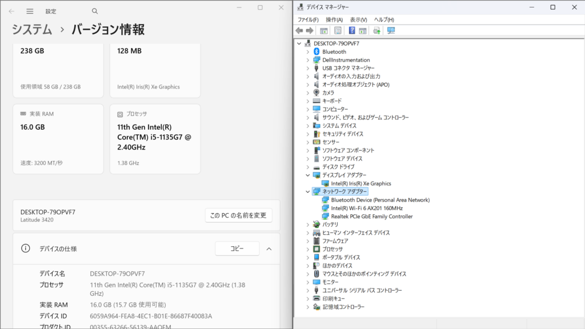Open the Settings hamburger navigation menu
This screenshot has height=329, width=585.
tap(30, 11)
